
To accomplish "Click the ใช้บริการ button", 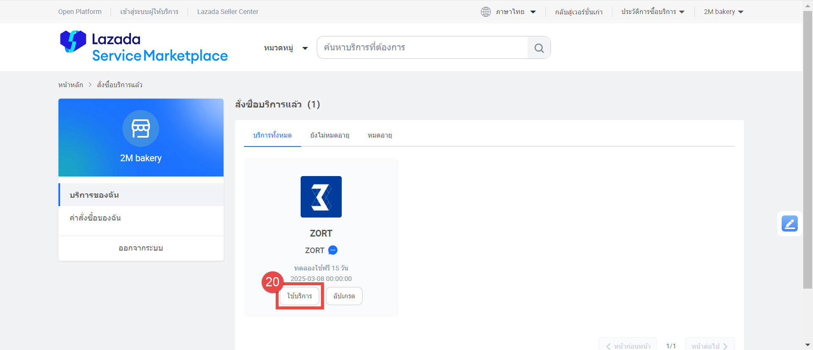I will [x=299, y=296].
